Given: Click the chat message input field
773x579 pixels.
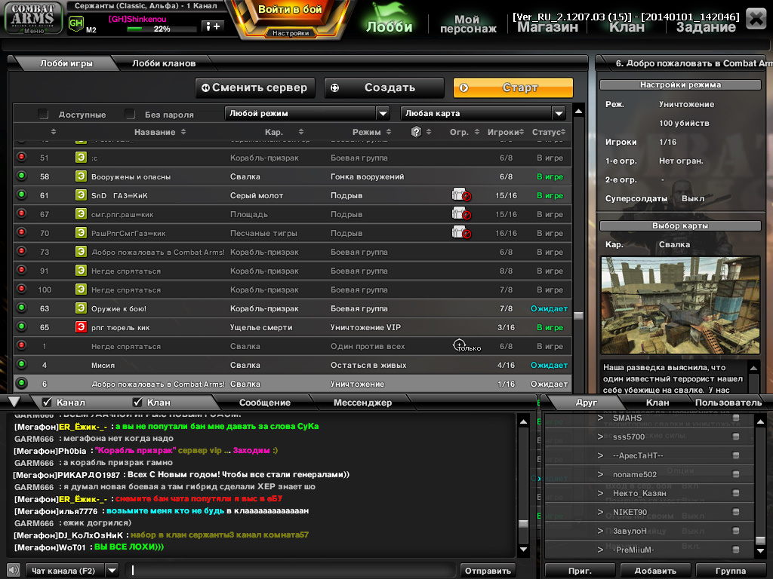Looking at the screenshot, I should pyautogui.click(x=291, y=571).
